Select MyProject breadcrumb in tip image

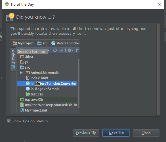tap(23, 43)
